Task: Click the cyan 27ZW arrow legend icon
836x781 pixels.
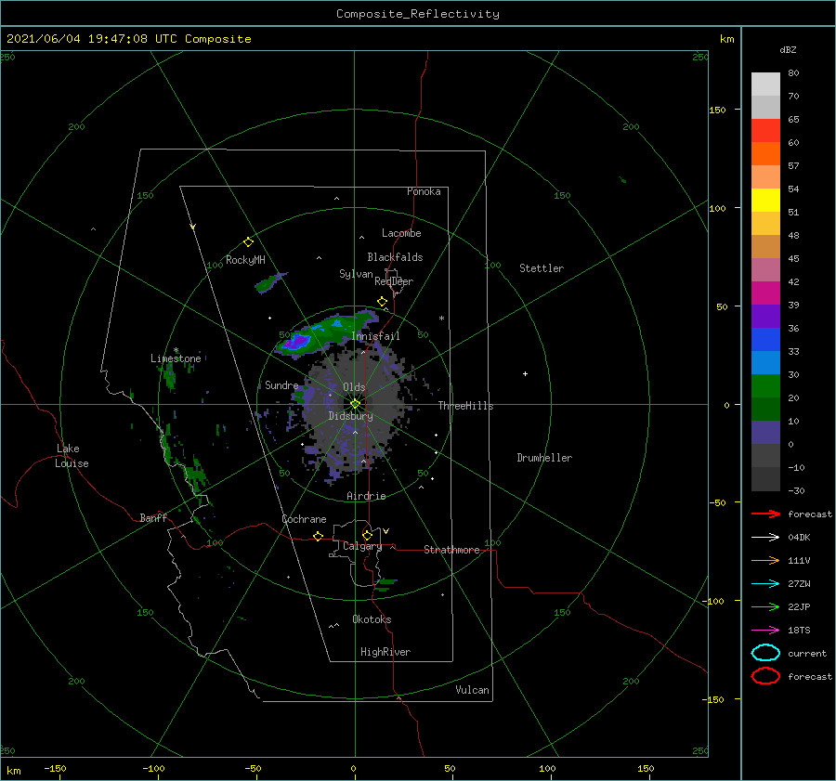Action: 765,584
